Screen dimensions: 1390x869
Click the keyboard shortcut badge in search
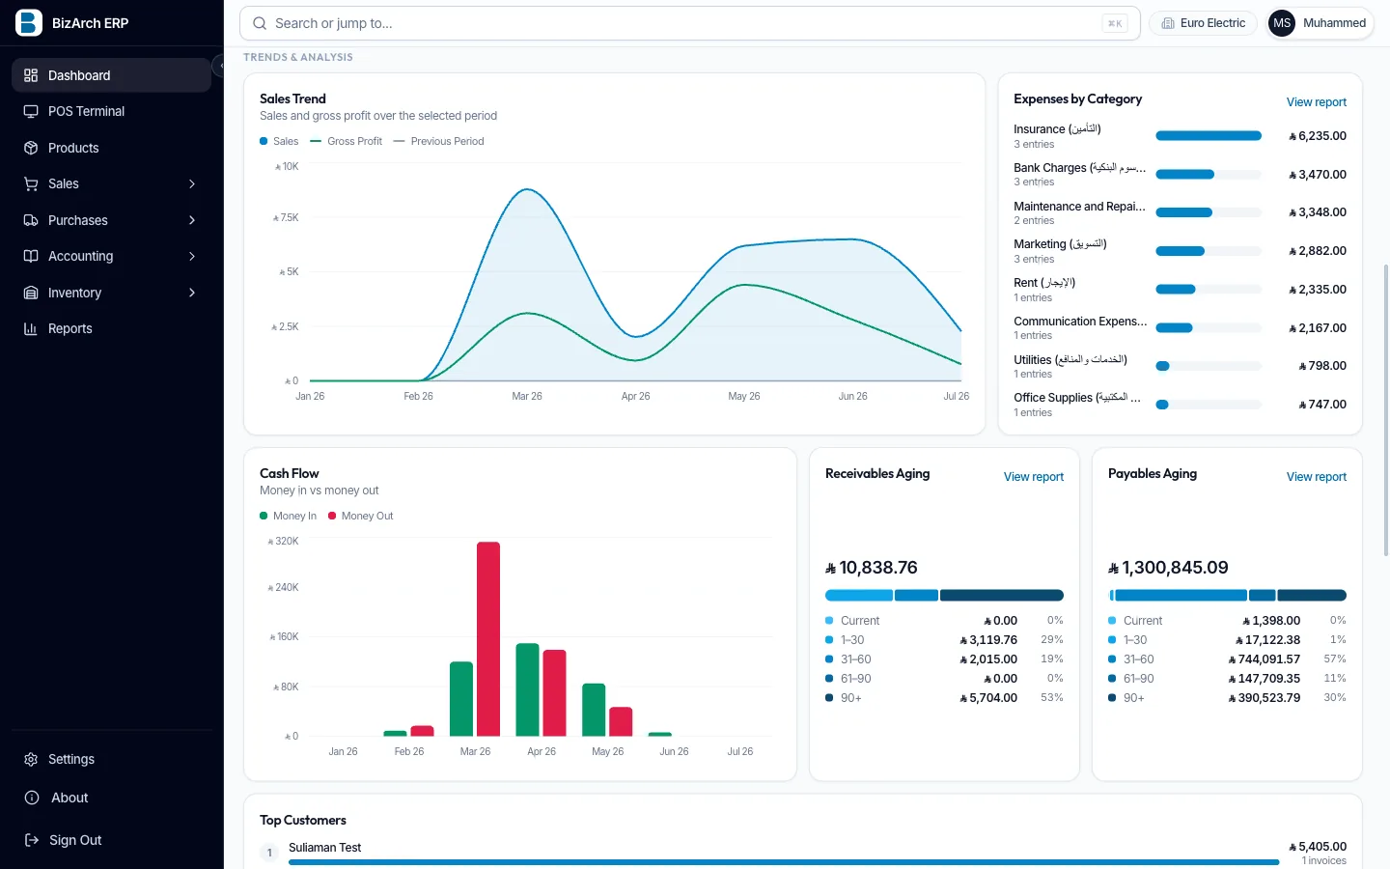coord(1114,23)
